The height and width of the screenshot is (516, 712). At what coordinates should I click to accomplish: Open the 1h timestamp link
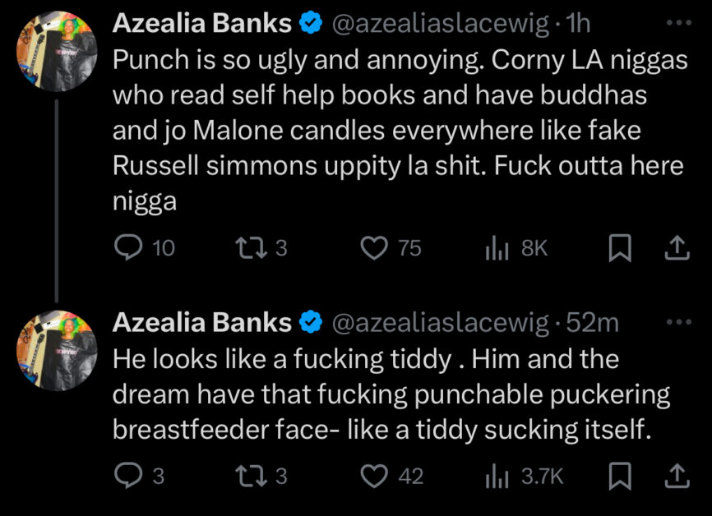click(x=578, y=23)
